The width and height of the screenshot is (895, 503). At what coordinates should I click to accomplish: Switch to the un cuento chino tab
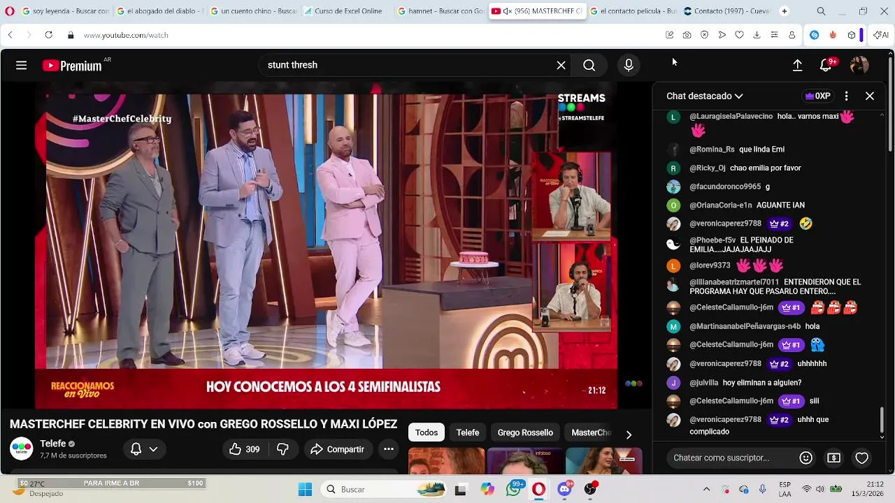pos(253,11)
